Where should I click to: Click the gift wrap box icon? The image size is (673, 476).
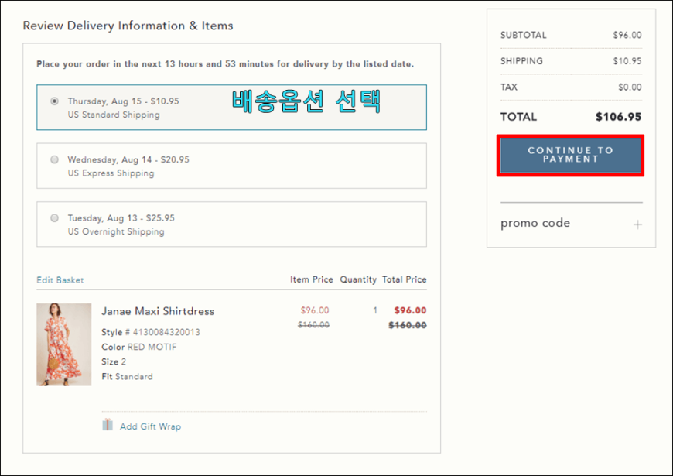pyautogui.click(x=108, y=425)
